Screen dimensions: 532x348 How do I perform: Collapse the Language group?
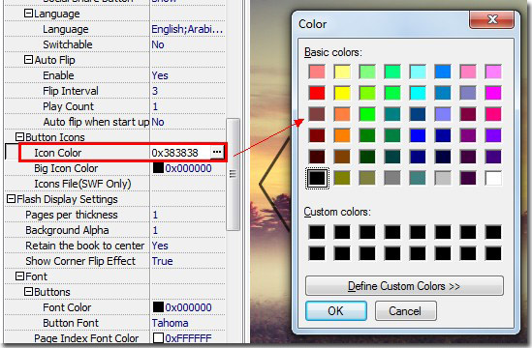click(x=28, y=14)
